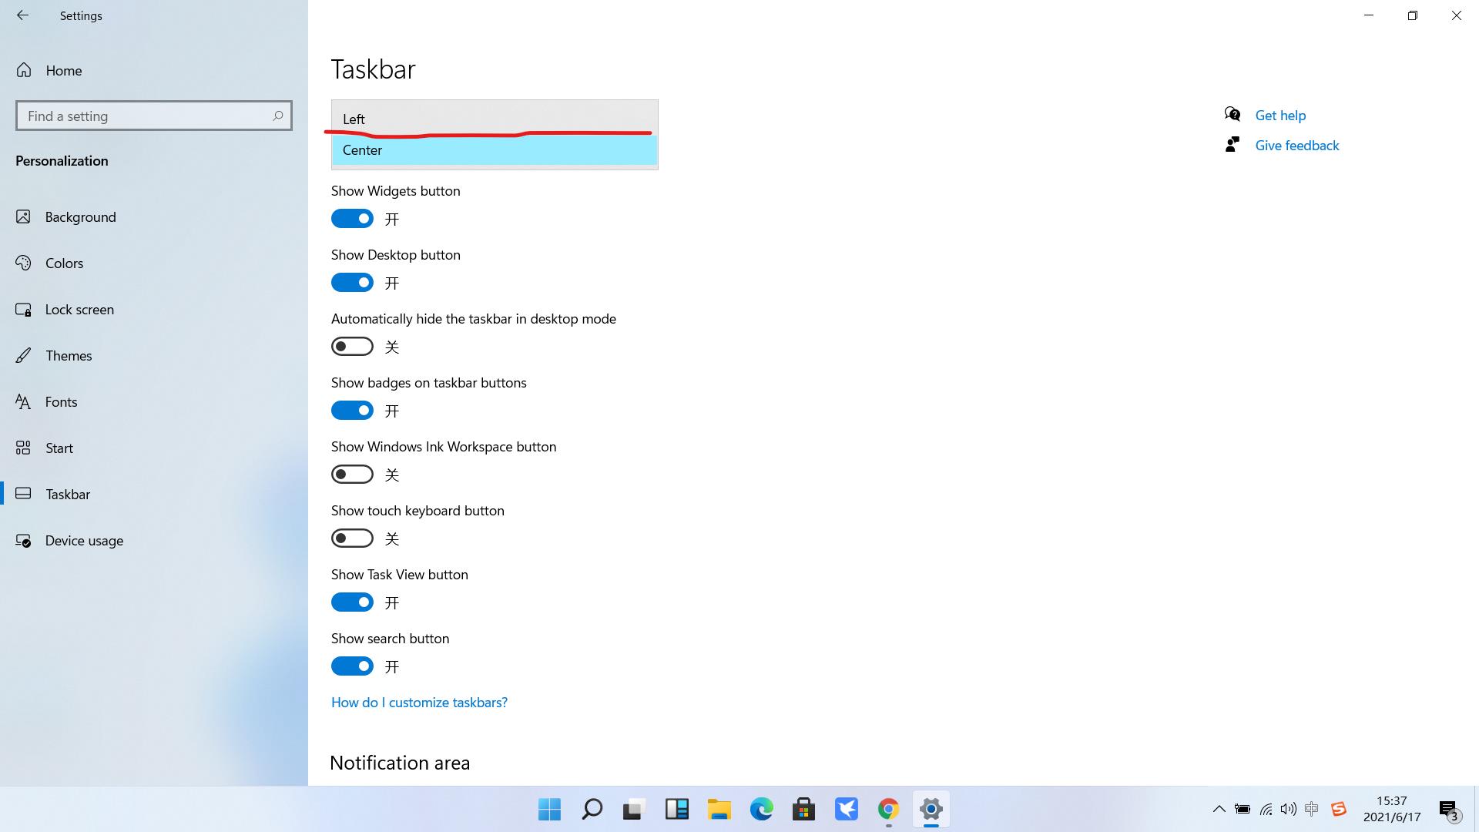Click Go Back arrow button
The height and width of the screenshot is (832, 1479).
pyautogui.click(x=22, y=15)
